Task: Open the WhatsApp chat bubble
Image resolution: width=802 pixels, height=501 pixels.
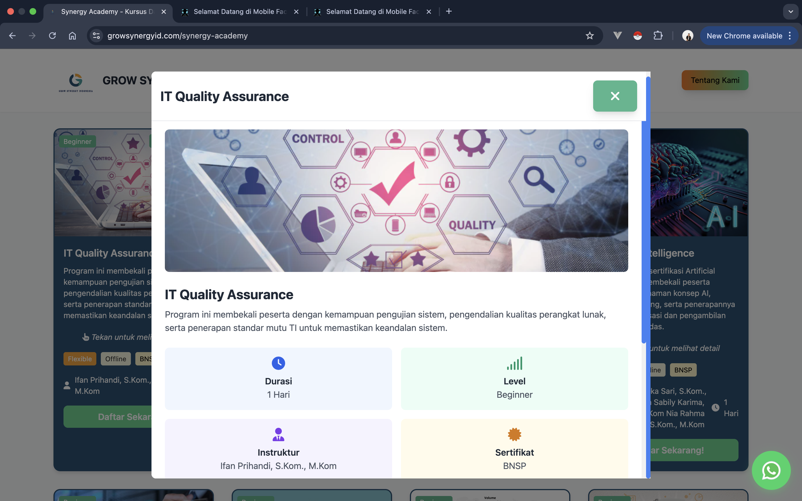Action: pyautogui.click(x=771, y=470)
